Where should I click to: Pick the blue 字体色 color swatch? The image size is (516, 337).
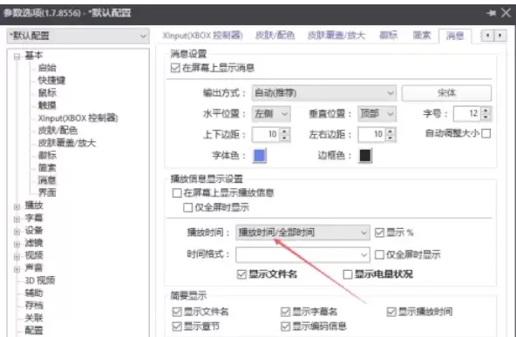pyautogui.click(x=260, y=156)
